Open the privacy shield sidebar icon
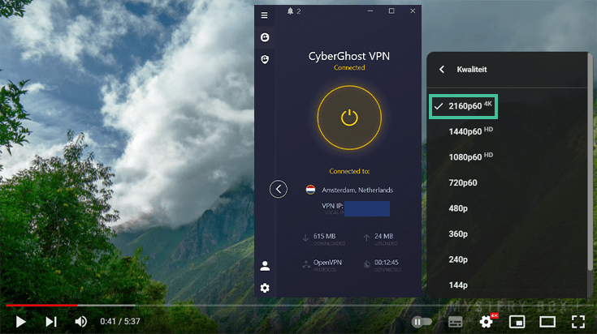This screenshot has height=334, width=597. point(265,59)
